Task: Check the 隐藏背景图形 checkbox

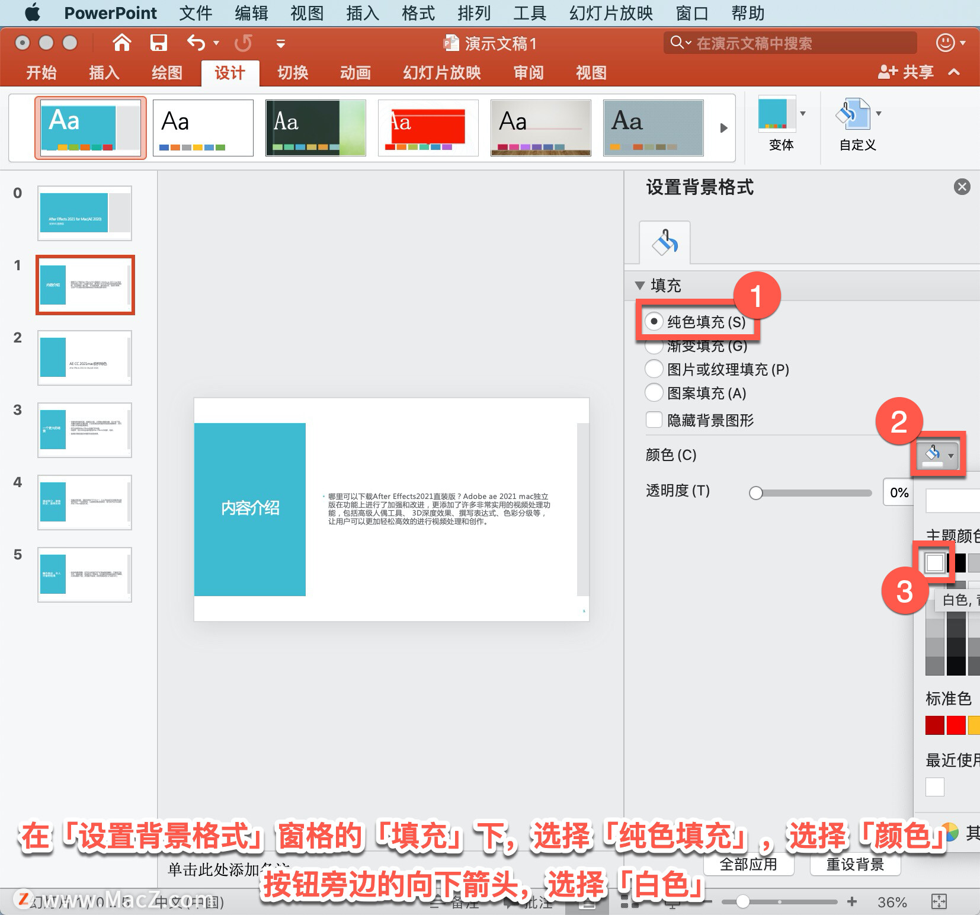Action: (x=654, y=420)
